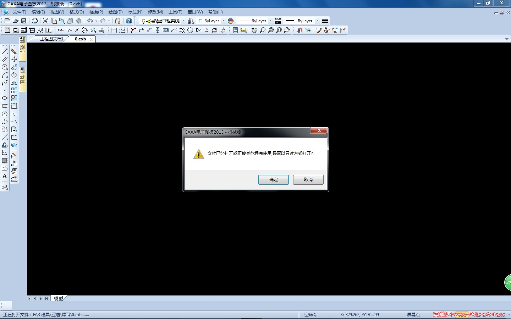Open the Undo history dropdown arrow
The width and height of the screenshot is (511, 319).
pos(96,21)
